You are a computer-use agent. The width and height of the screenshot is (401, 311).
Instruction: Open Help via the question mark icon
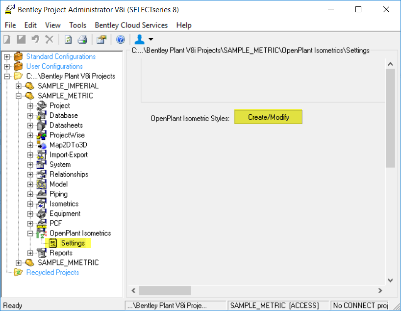point(121,39)
